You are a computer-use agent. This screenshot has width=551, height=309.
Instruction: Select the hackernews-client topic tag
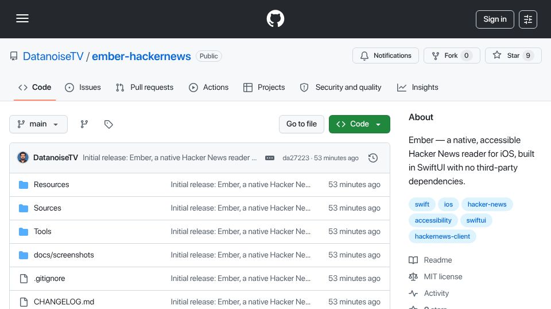pyautogui.click(x=443, y=236)
